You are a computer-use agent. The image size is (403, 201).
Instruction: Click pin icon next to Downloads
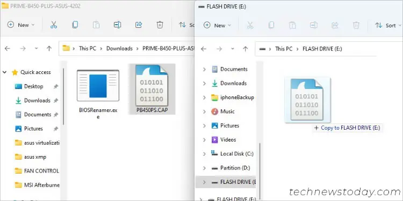(56, 101)
